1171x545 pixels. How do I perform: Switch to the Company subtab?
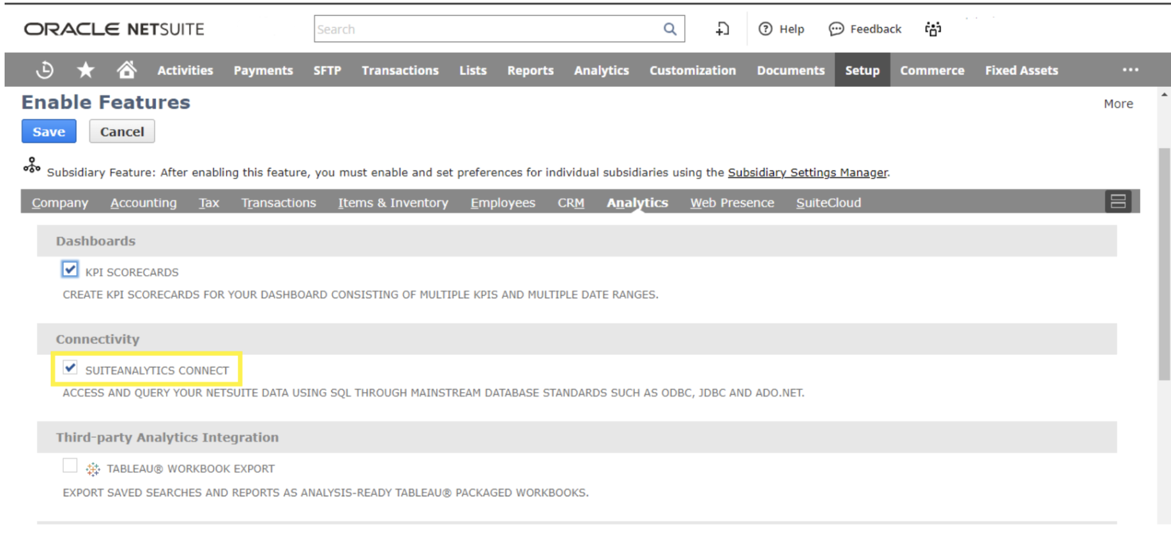coord(60,203)
